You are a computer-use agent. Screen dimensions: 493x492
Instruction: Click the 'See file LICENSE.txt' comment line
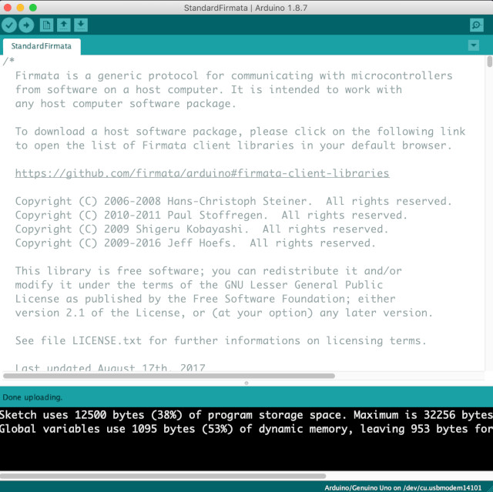pos(221,341)
